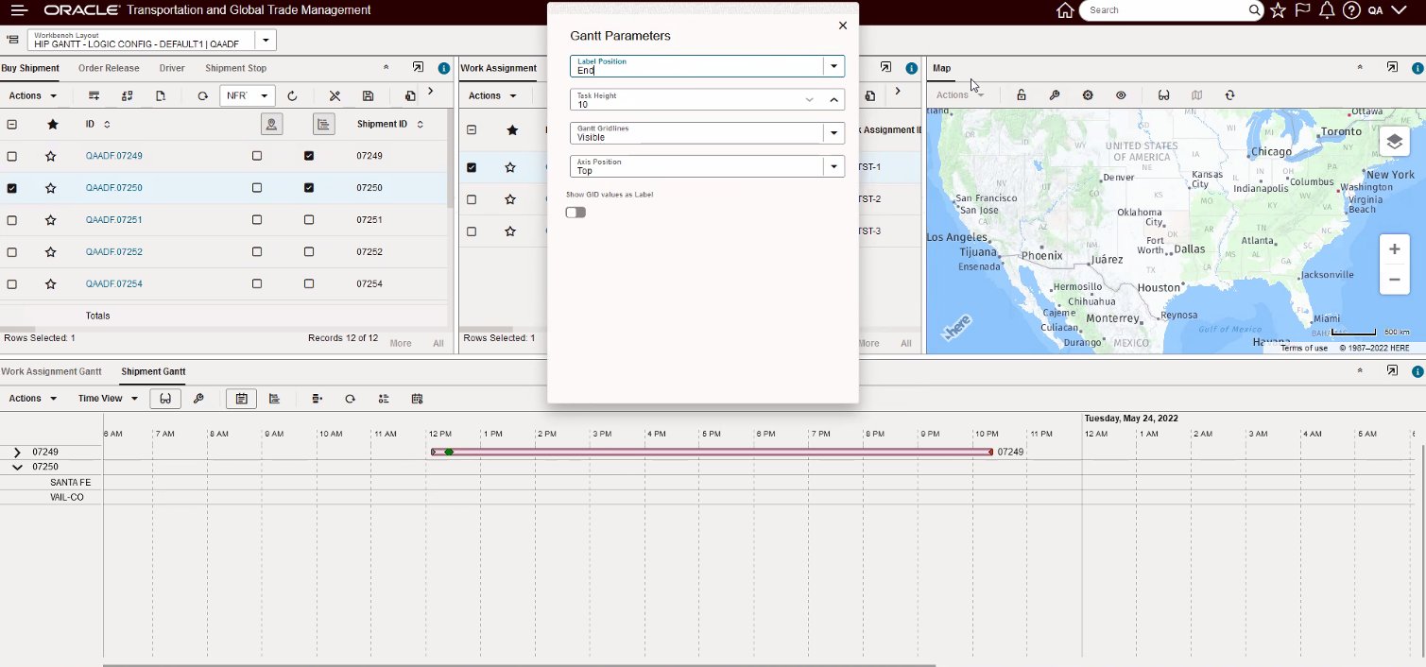Open the Gantt Gridlines dropdown
The width and height of the screenshot is (1426, 667).
pyautogui.click(x=833, y=133)
